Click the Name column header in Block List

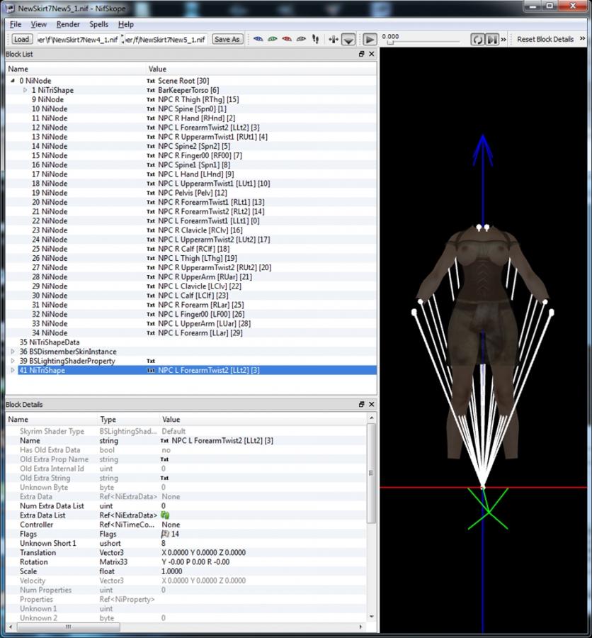[76, 69]
